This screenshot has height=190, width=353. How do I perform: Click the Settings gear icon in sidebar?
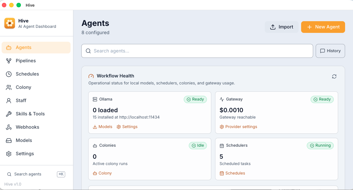(x=9, y=154)
